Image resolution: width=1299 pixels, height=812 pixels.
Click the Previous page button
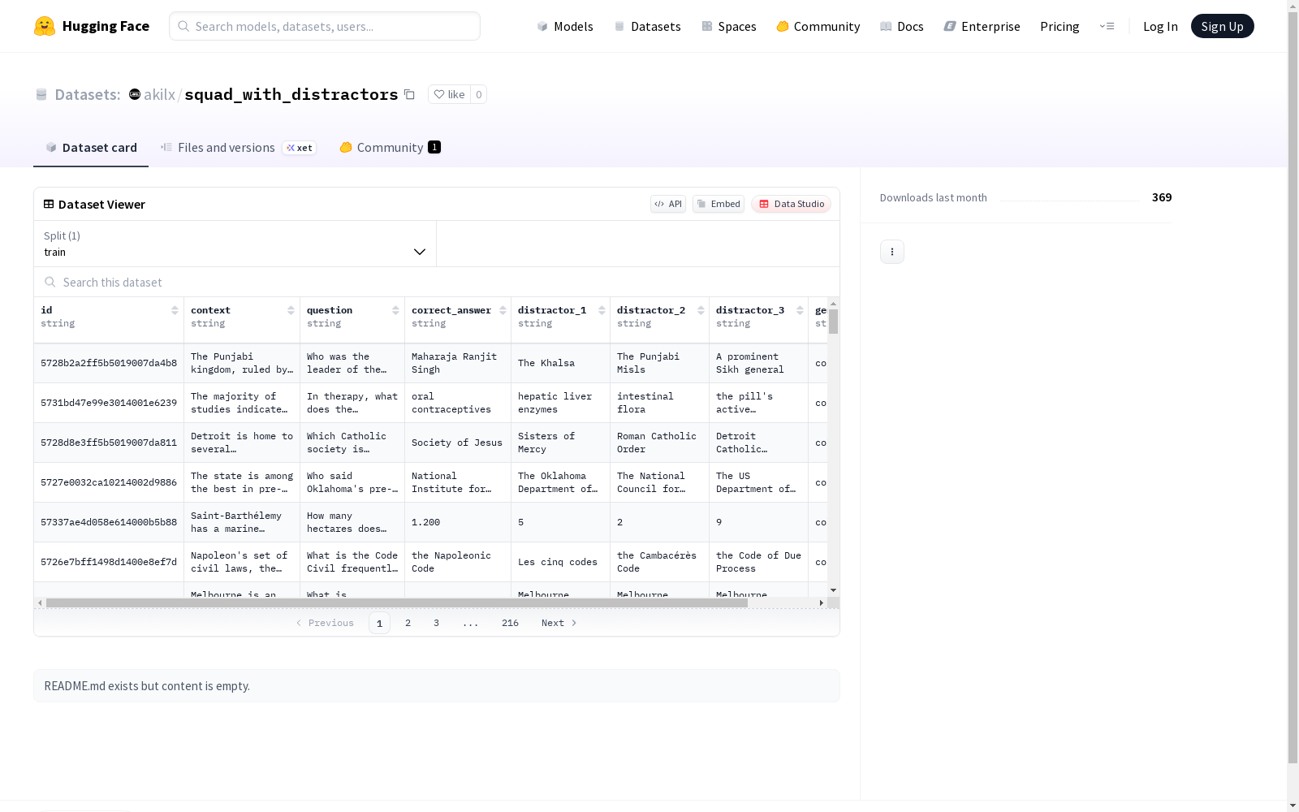[325, 623]
